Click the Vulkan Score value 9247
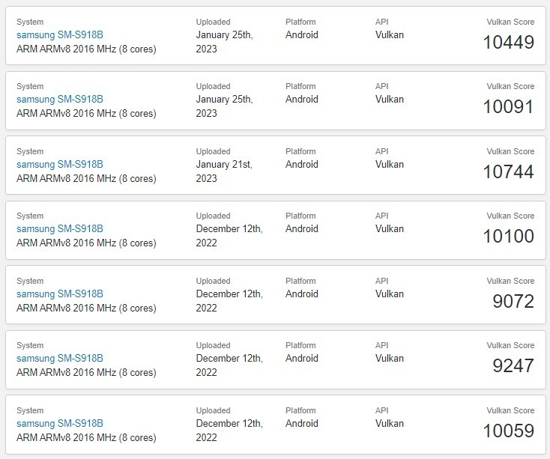The height and width of the screenshot is (459, 550). pyautogui.click(x=513, y=366)
